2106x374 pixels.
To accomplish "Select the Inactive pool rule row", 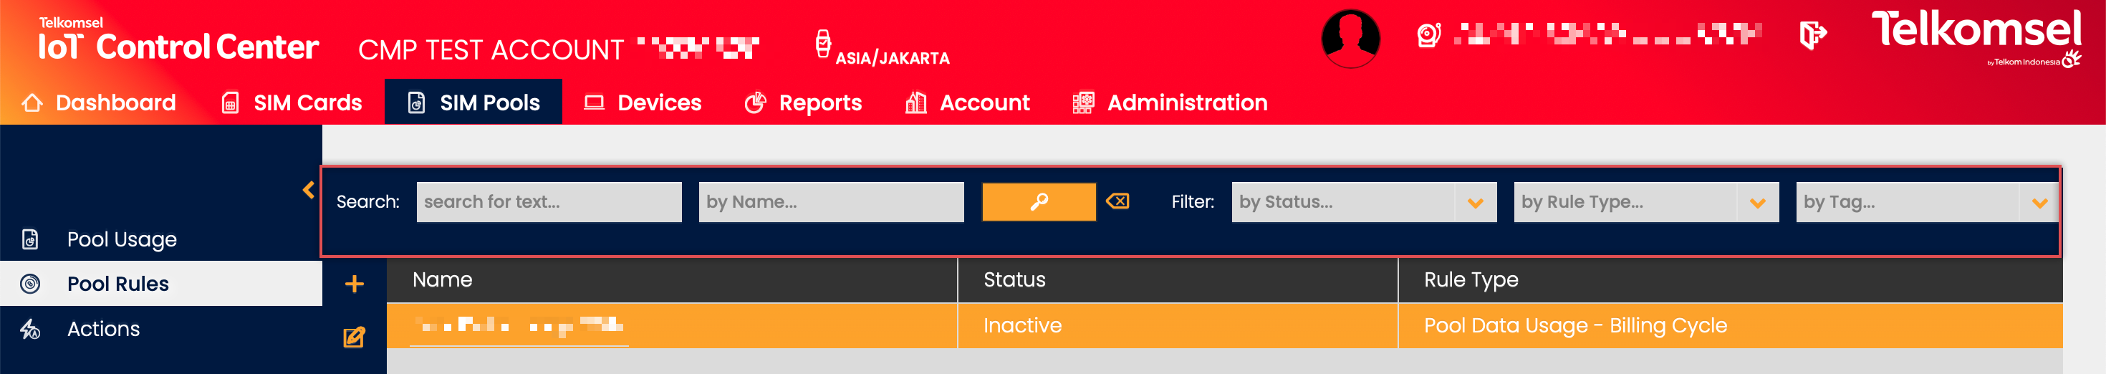I will pyautogui.click(x=1022, y=326).
